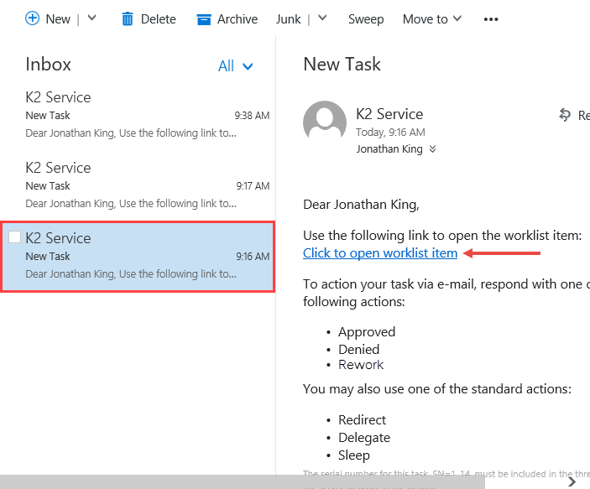The image size is (590, 489).
Task: Click the horizontal scrollbar at the bottom
Action: (x=243, y=481)
